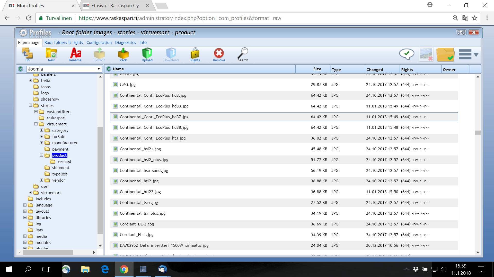The width and height of the screenshot is (494, 277).
Task: Open the Rights padlock tool
Action: pyautogui.click(x=195, y=54)
